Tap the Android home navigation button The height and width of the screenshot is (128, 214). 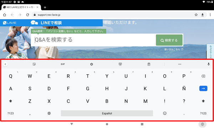tap(107, 124)
